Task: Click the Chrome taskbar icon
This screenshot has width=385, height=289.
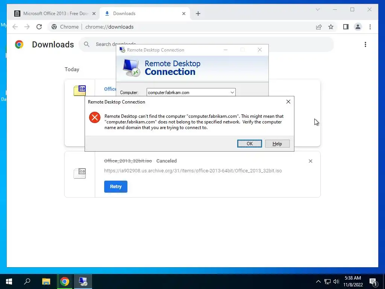Action: [x=65, y=281]
